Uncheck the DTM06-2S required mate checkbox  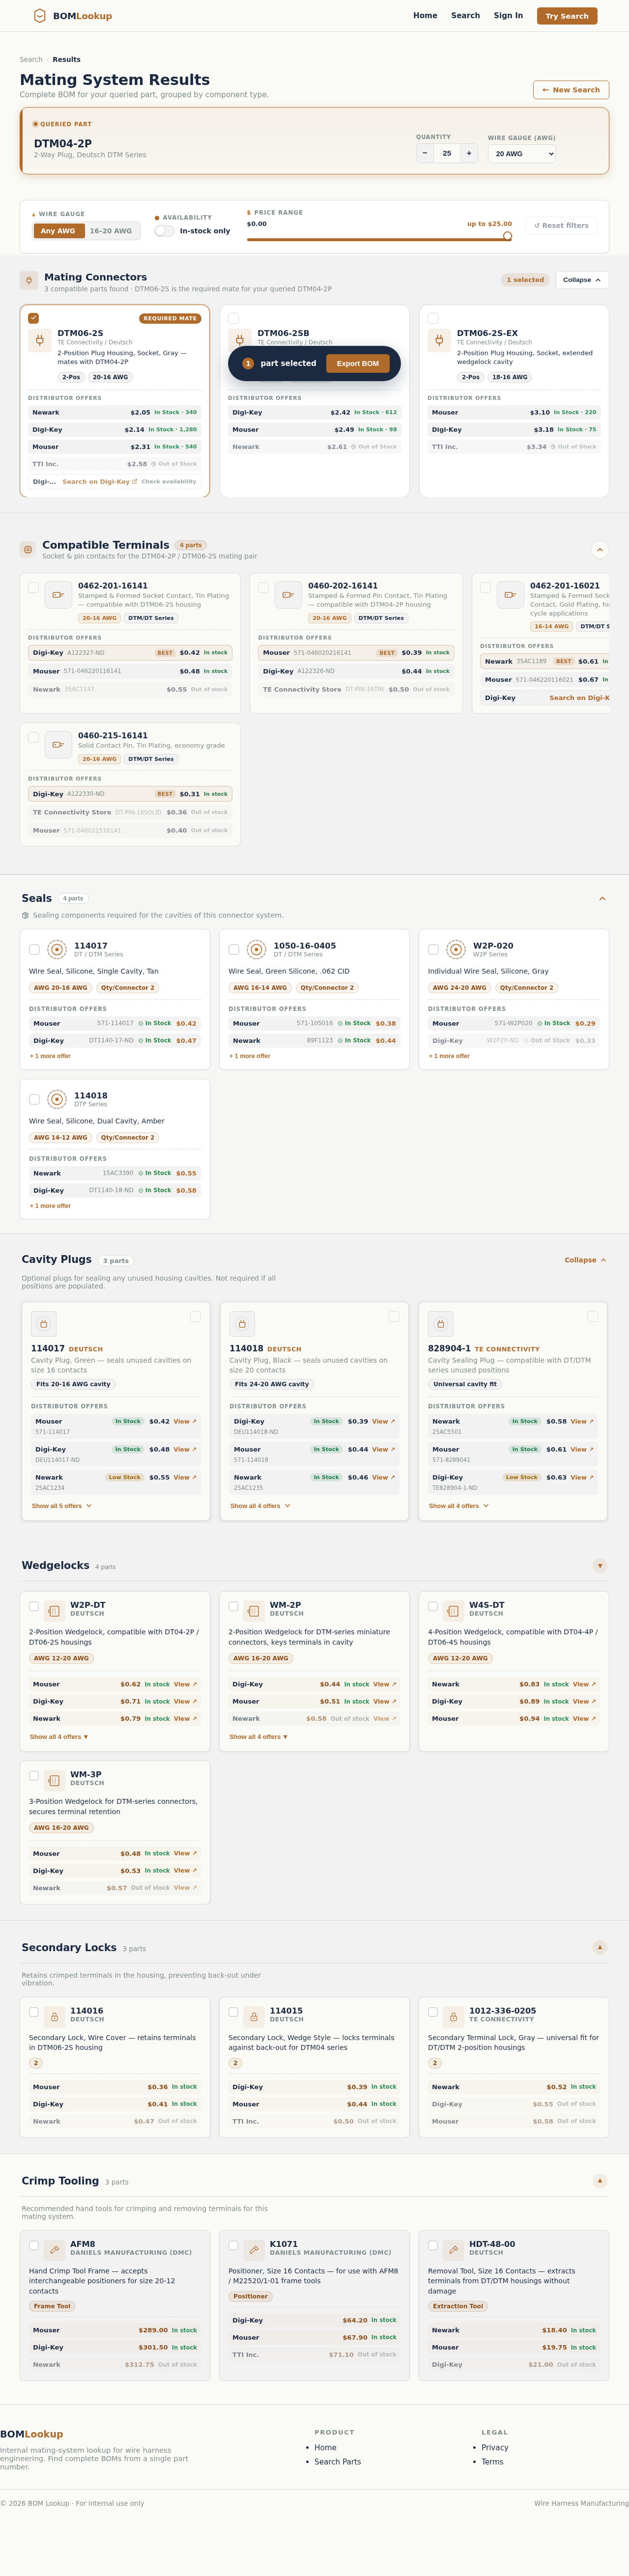tap(33, 318)
